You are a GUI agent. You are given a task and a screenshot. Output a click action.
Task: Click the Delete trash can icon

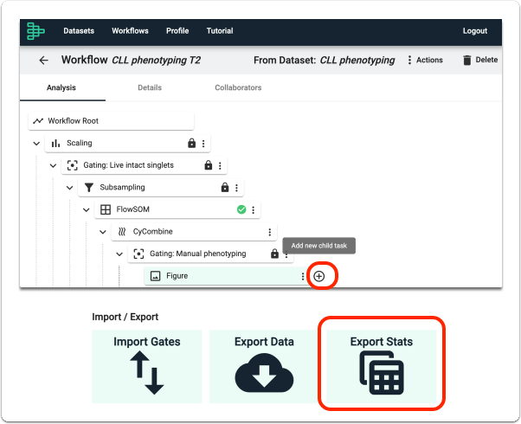(x=466, y=60)
